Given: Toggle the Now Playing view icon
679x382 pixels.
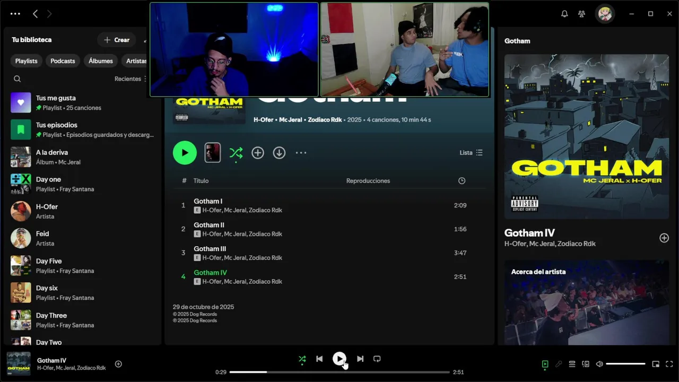Looking at the screenshot, I should click(x=545, y=364).
